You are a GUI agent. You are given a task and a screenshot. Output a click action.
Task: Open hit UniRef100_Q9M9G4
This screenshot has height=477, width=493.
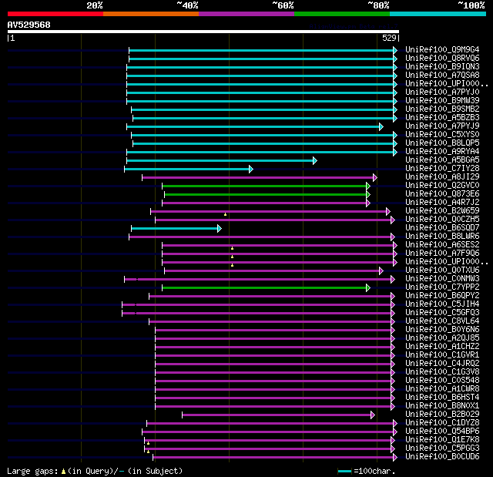[x=442, y=49]
